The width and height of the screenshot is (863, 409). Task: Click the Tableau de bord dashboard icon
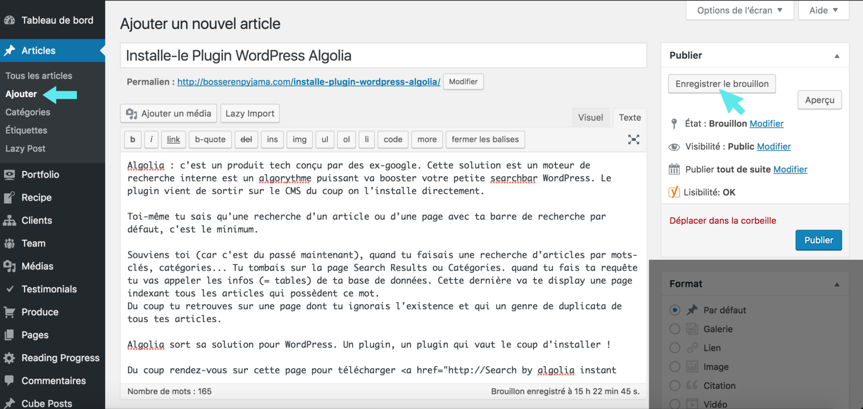point(9,20)
